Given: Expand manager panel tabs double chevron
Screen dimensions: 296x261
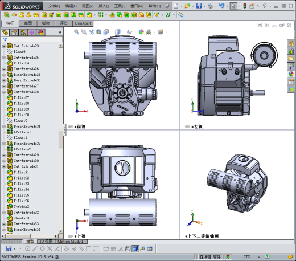Looking at the screenshot, I should [x=60, y=32].
